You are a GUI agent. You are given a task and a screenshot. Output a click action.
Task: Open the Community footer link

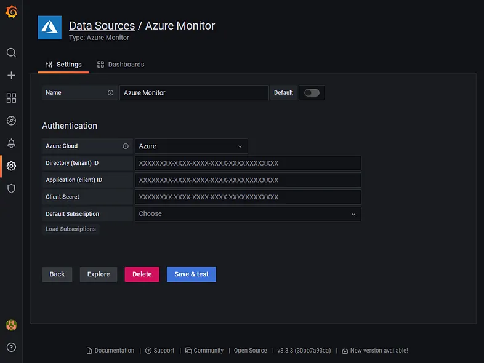204,350
